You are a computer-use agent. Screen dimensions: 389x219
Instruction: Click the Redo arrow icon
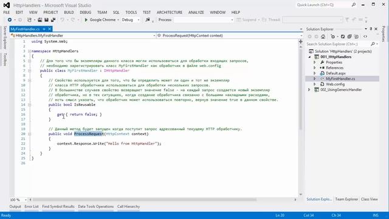pos(73,19)
